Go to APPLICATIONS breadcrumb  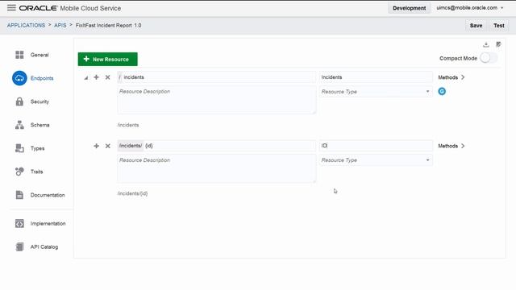pyautogui.click(x=26, y=25)
